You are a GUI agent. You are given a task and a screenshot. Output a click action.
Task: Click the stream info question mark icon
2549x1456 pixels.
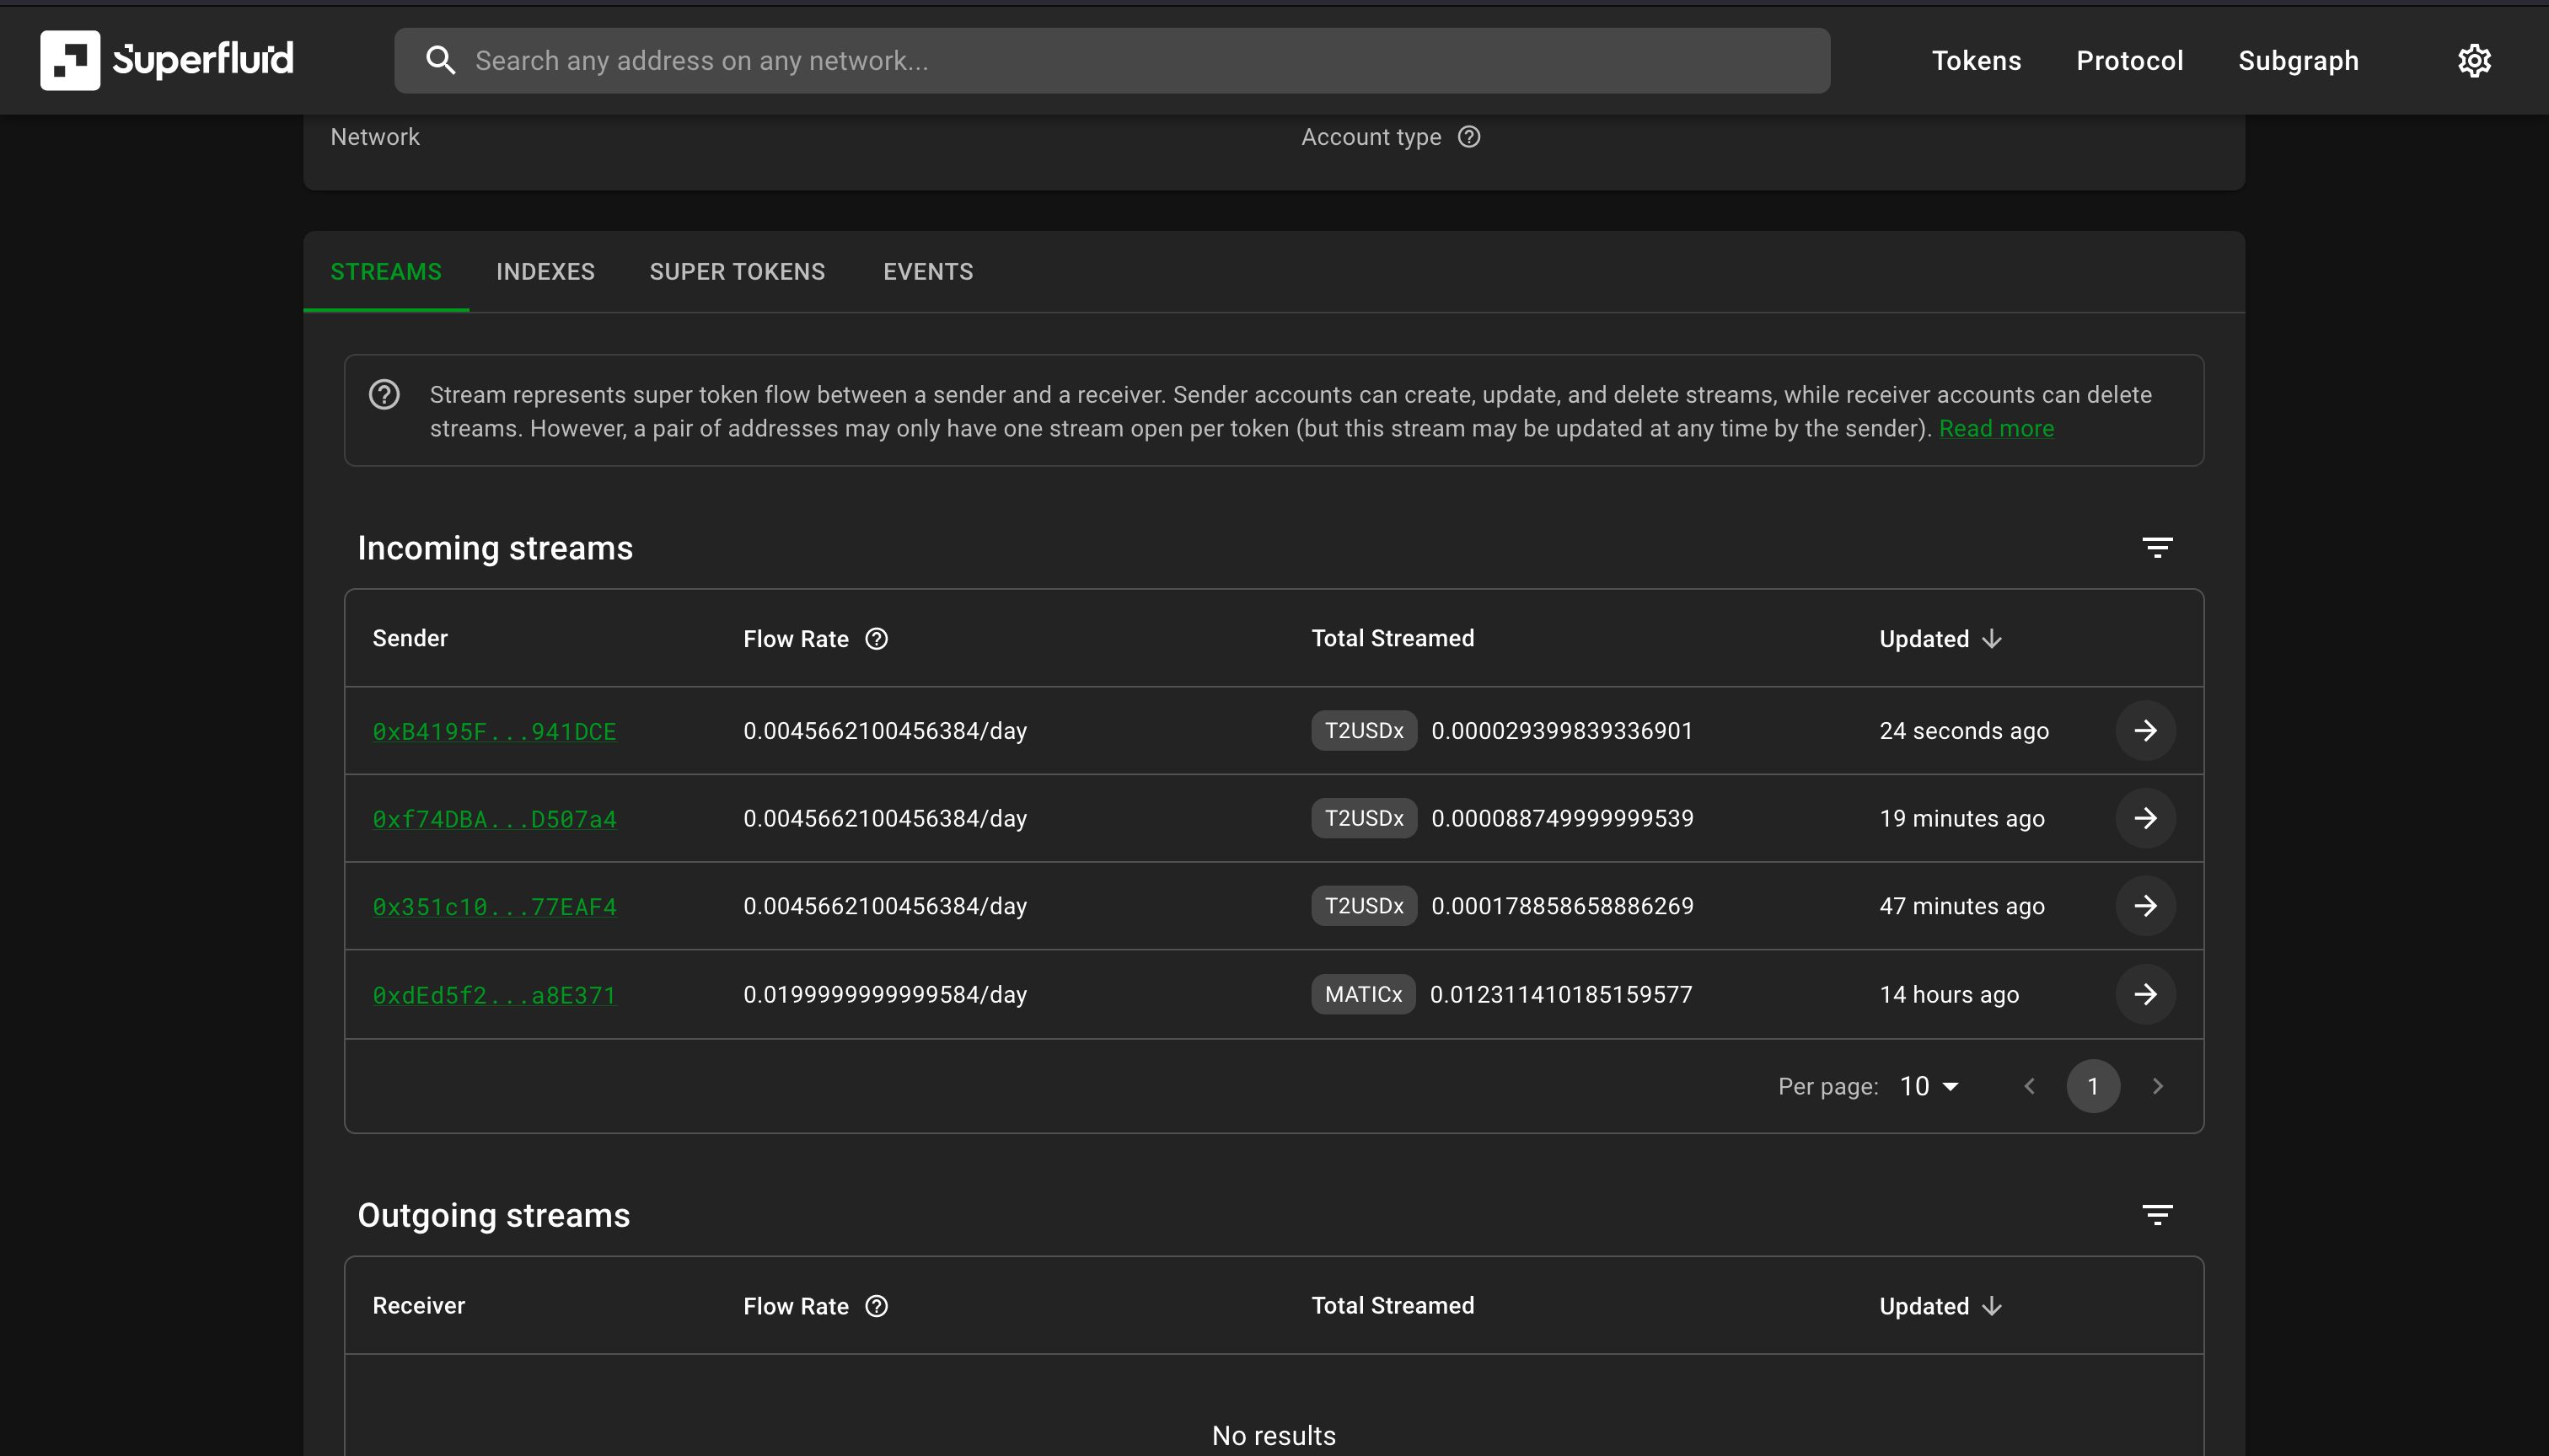pyautogui.click(x=384, y=395)
